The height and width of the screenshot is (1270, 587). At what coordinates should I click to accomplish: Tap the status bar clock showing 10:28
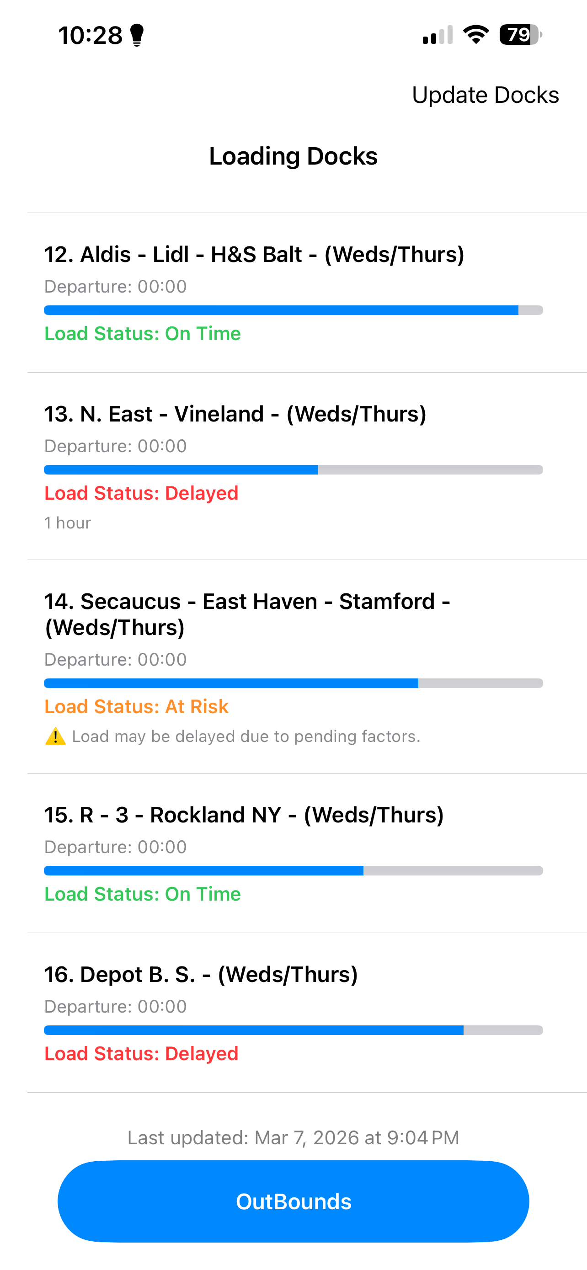pyautogui.click(x=91, y=36)
